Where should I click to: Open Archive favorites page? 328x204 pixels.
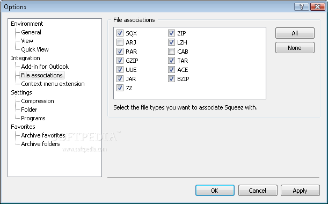point(43,135)
